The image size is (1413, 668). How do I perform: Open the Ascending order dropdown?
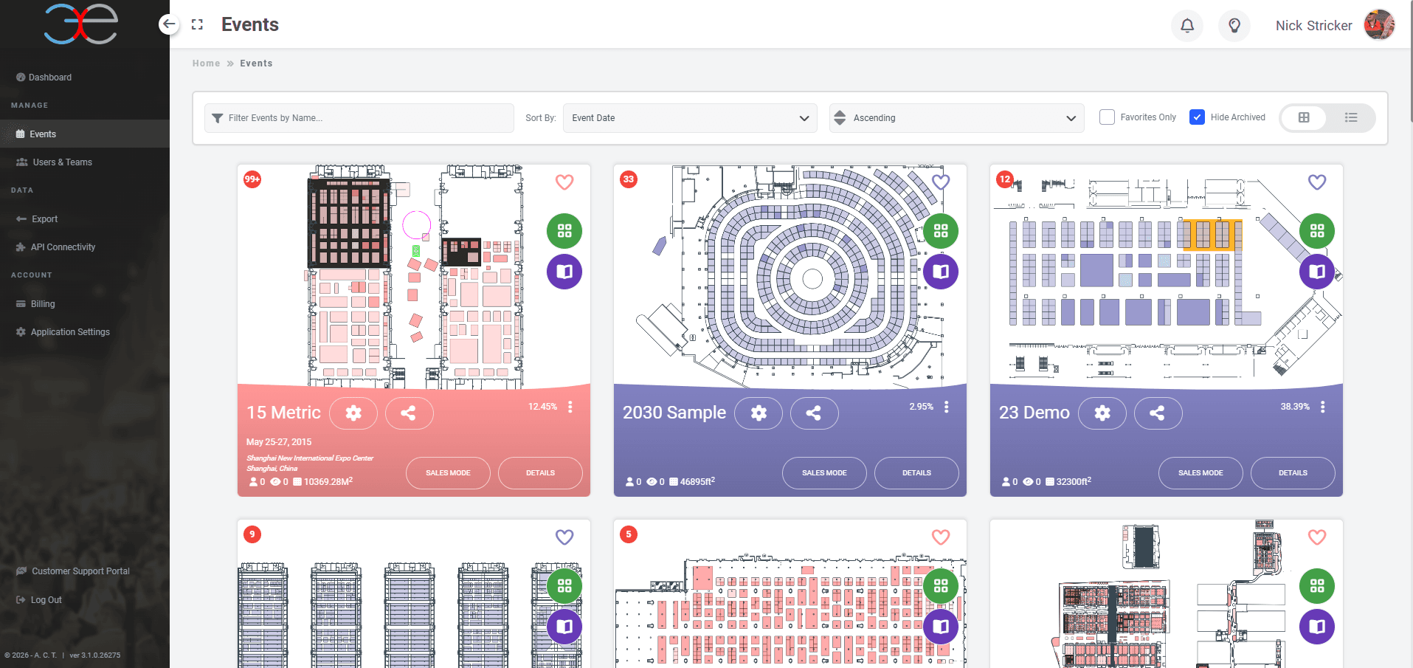coord(956,118)
